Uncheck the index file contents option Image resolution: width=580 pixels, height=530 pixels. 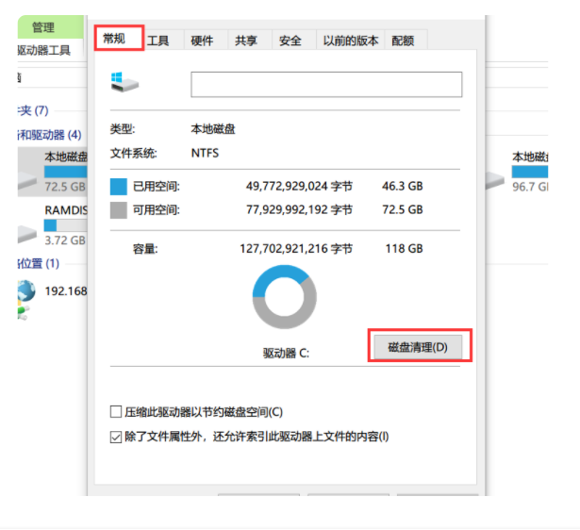[x=116, y=437]
